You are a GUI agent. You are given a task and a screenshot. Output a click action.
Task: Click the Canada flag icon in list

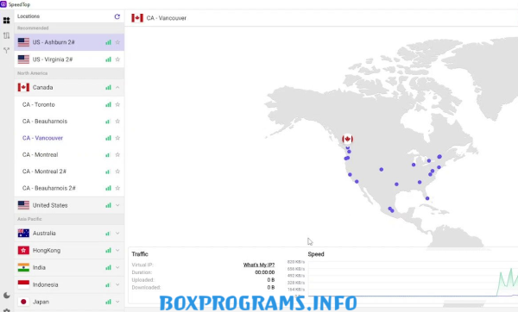tap(23, 87)
